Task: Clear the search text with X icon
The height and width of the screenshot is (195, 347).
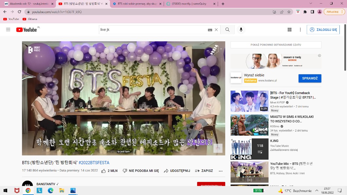Action: click(216, 30)
